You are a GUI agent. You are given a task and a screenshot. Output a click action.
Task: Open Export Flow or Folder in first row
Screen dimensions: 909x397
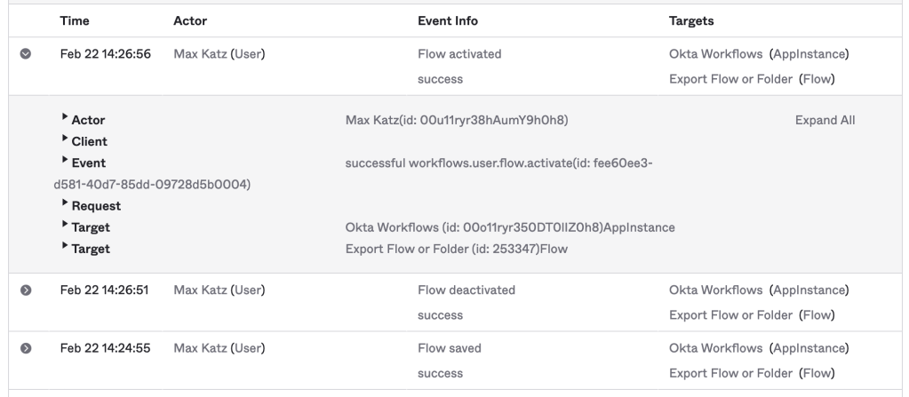coord(730,79)
